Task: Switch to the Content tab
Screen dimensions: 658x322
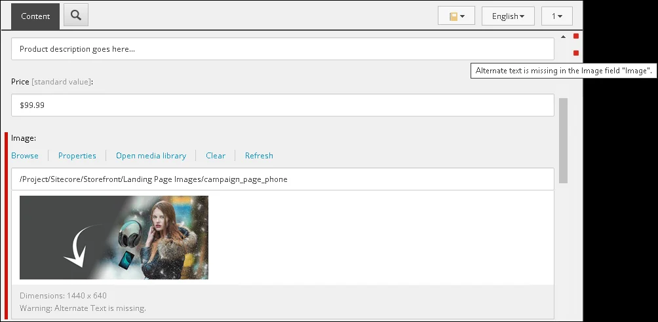Action: tap(35, 16)
